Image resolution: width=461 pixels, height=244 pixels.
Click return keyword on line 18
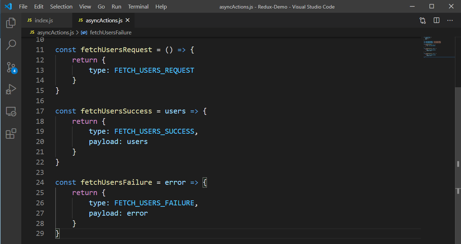click(84, 121)
